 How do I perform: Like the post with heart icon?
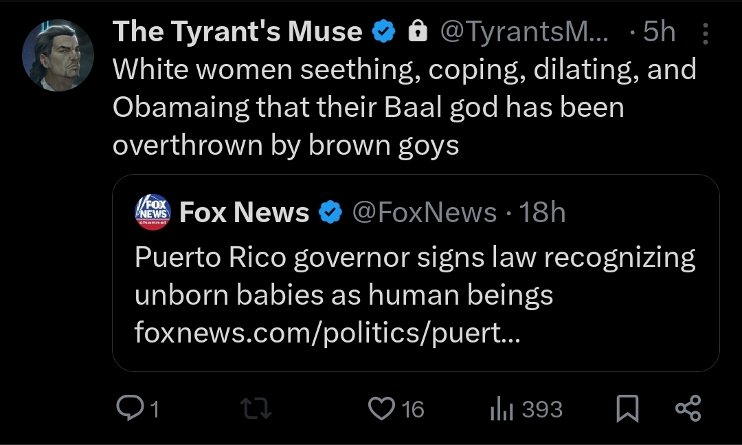point(381,409)
